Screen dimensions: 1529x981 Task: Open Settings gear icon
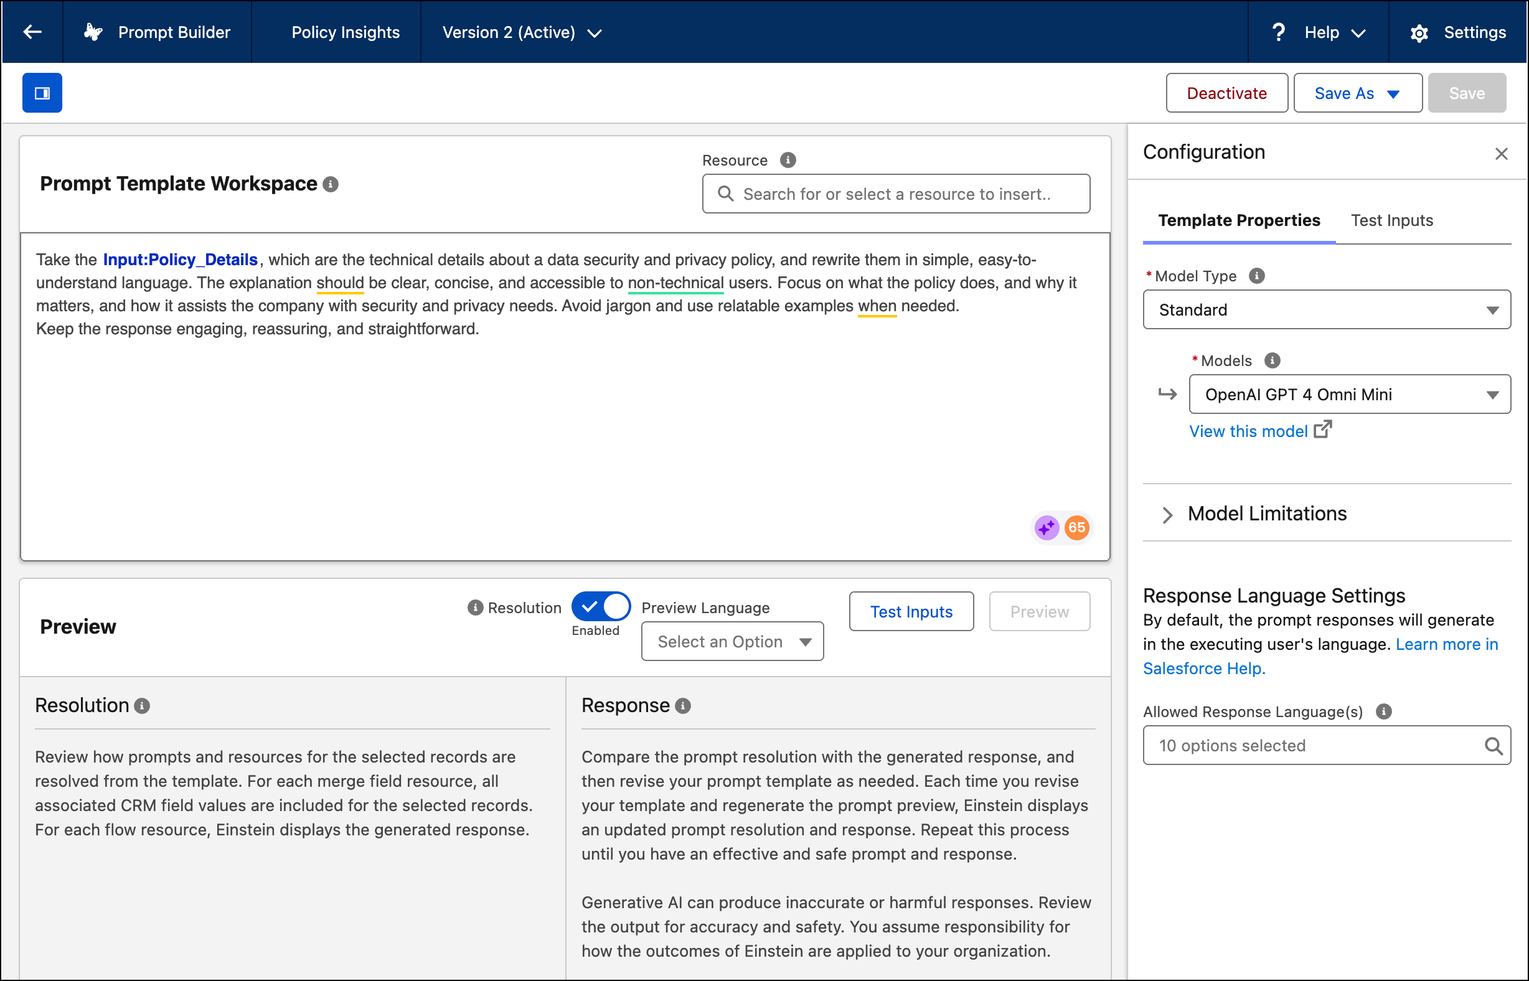tap(1419, 33)
